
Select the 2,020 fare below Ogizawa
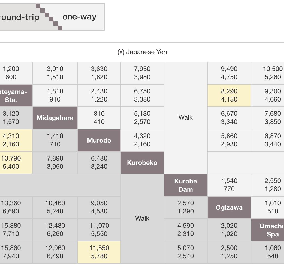tap(229, 230)
